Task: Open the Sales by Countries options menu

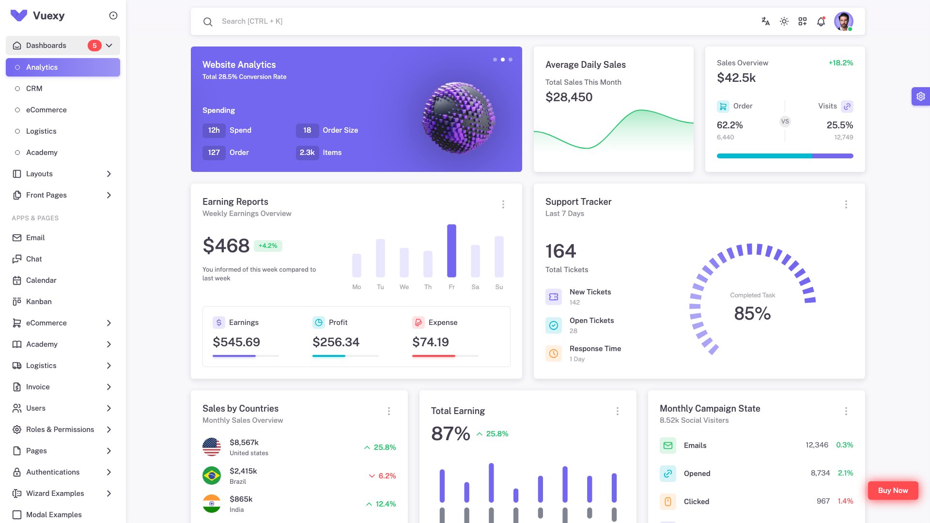Action: pyautogui.click(x=389, y=411)
